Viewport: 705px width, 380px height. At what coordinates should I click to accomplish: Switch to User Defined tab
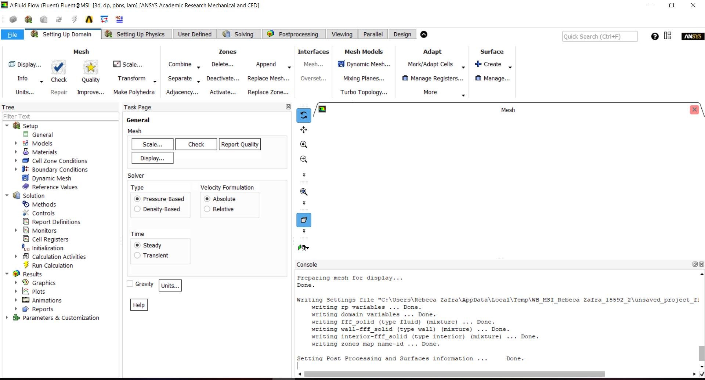(x=195, y=34)
